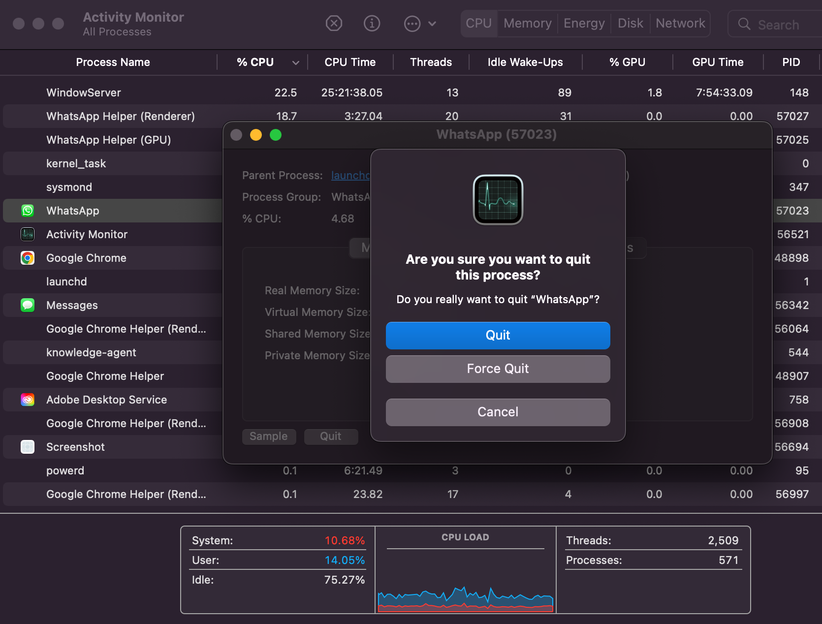
Task: Switch to the Memory tab
Action: [x=528, y=23]
